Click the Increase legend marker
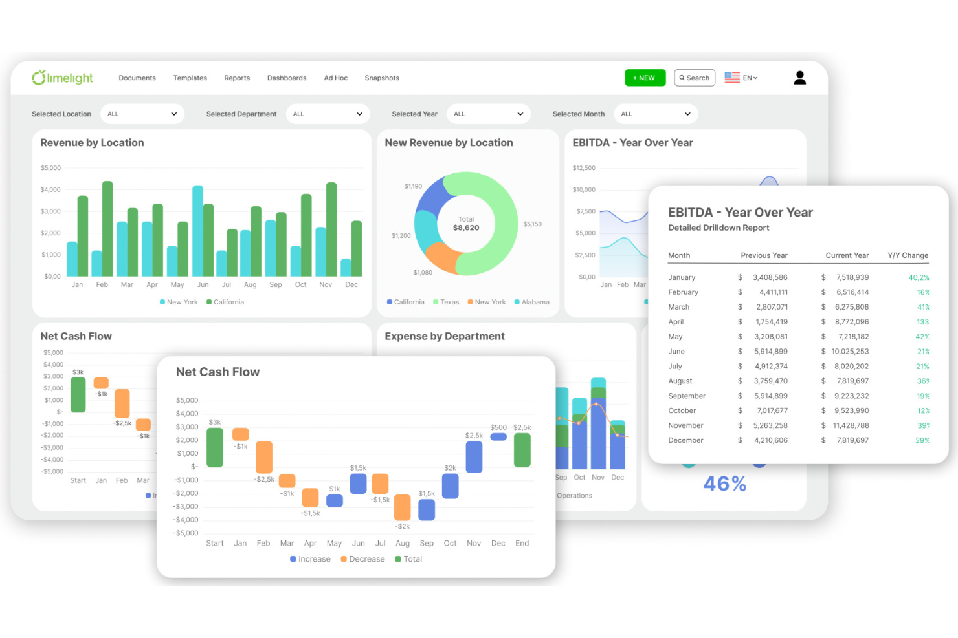The height and width of the screenshot is (638, 958). click(x=293, y=559)
